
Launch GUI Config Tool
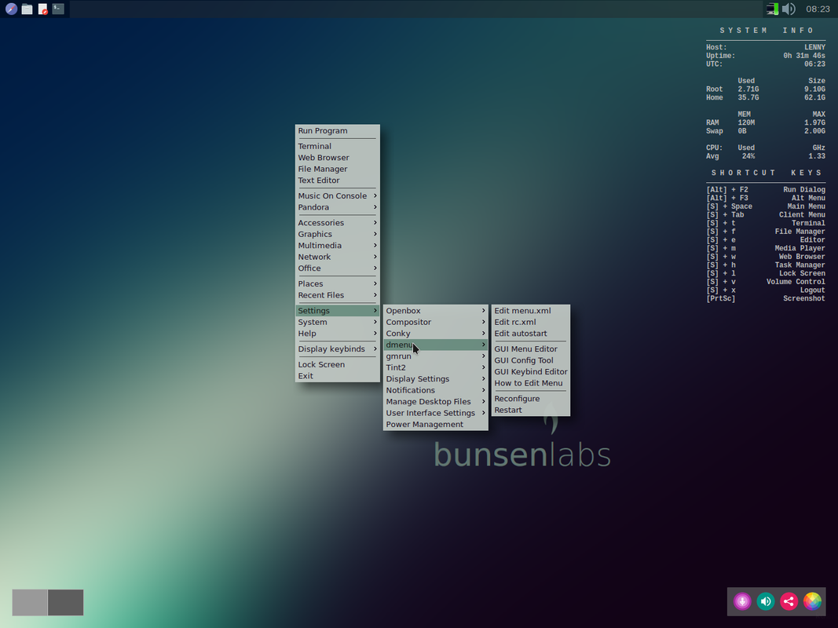point(531,360)
